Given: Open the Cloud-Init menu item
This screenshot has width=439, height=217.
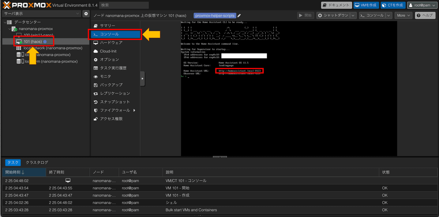Looking at the screenshot, I should click(x=116, y=51).
